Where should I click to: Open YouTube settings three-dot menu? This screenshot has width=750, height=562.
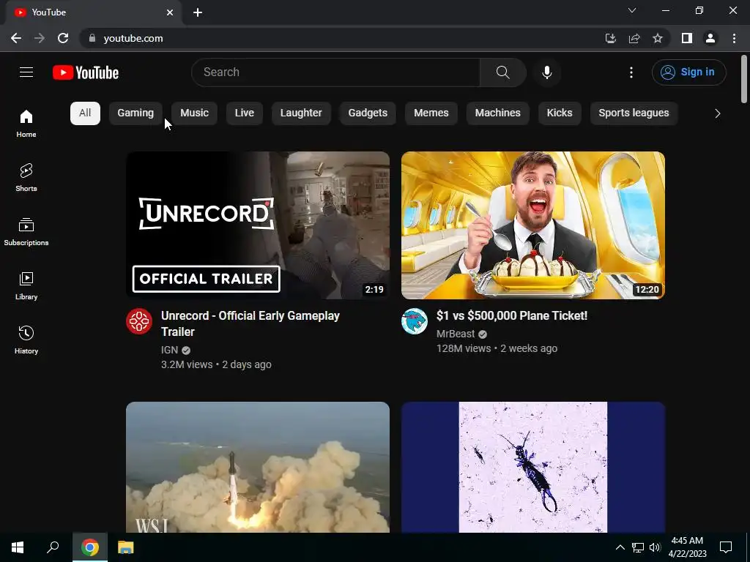pyautogui.click(x=631, y=72)
